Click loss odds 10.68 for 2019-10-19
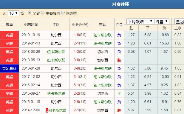 (x=164, y=35)
